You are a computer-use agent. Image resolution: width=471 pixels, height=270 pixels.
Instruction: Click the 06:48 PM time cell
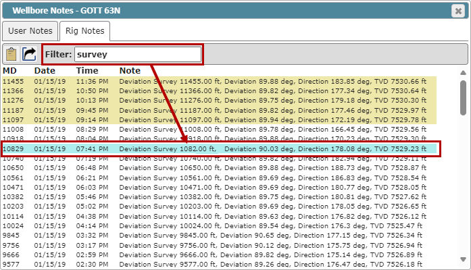(92, 167)
